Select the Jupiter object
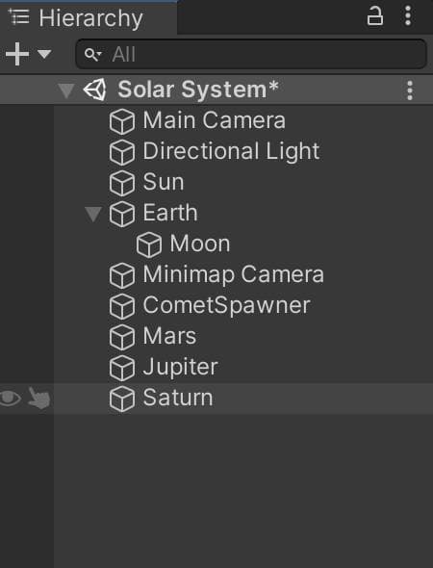Viewport: 433px width, 568px height. pos(180,368)
